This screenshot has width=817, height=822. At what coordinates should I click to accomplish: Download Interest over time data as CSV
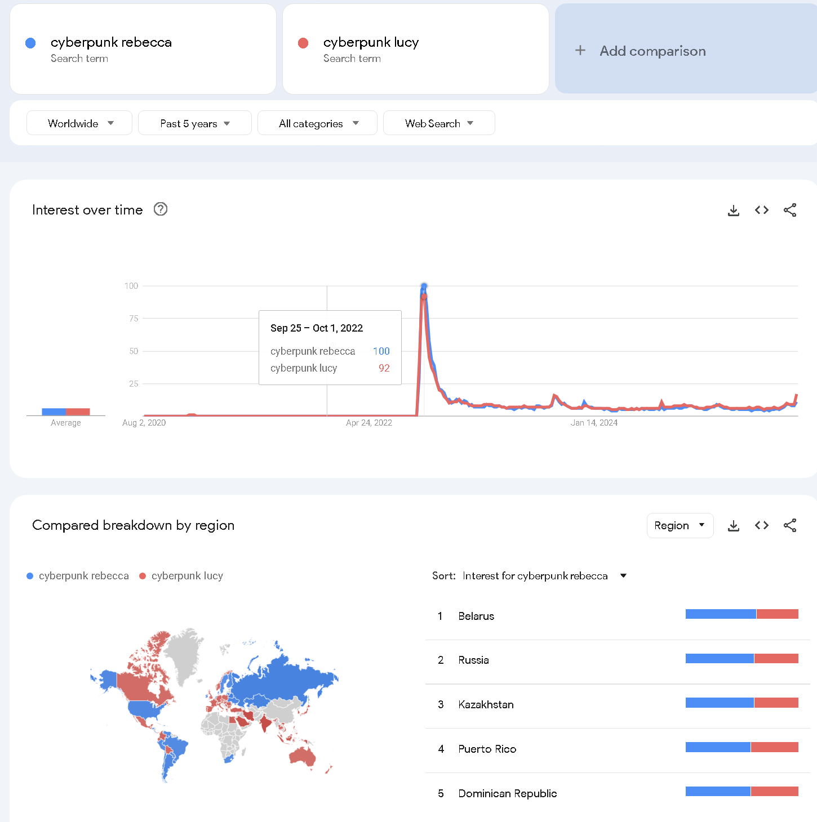coord(733,210)
